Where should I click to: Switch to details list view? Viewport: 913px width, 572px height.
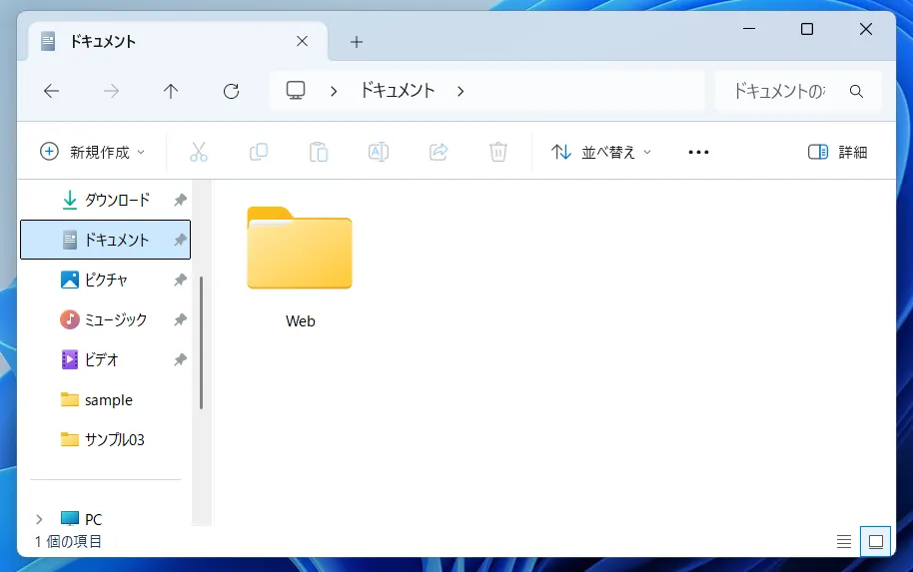(844, 542)
